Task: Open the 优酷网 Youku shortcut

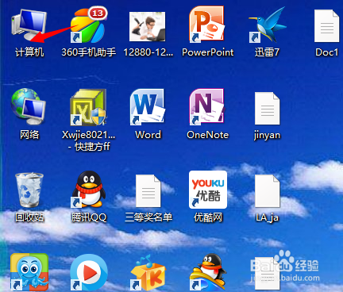Action: tap(208, 190)
